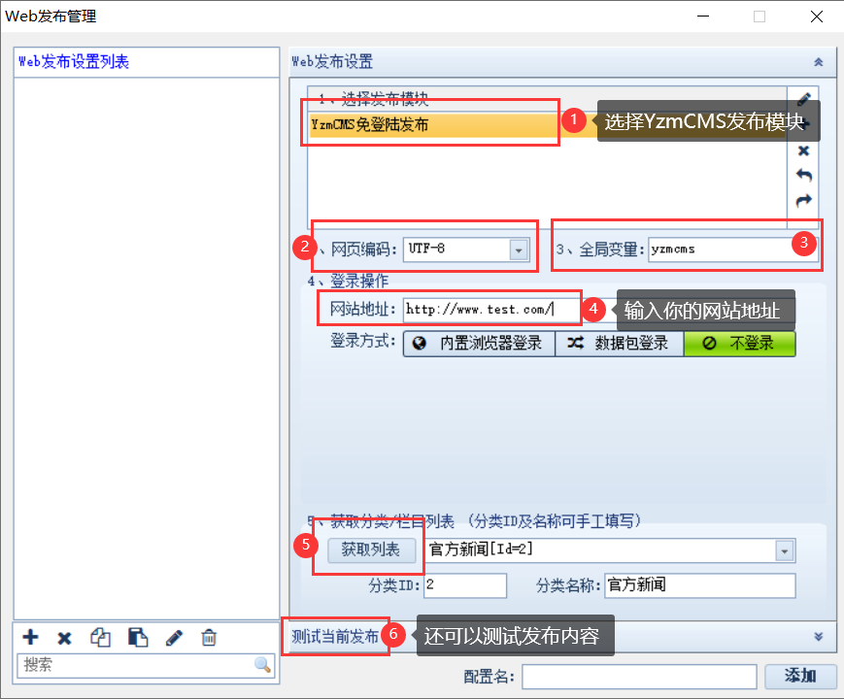Screen dimensions: 844x699
Task: Click the paste icon in bottom-left toolbar
Action: (x=138, y=638)
